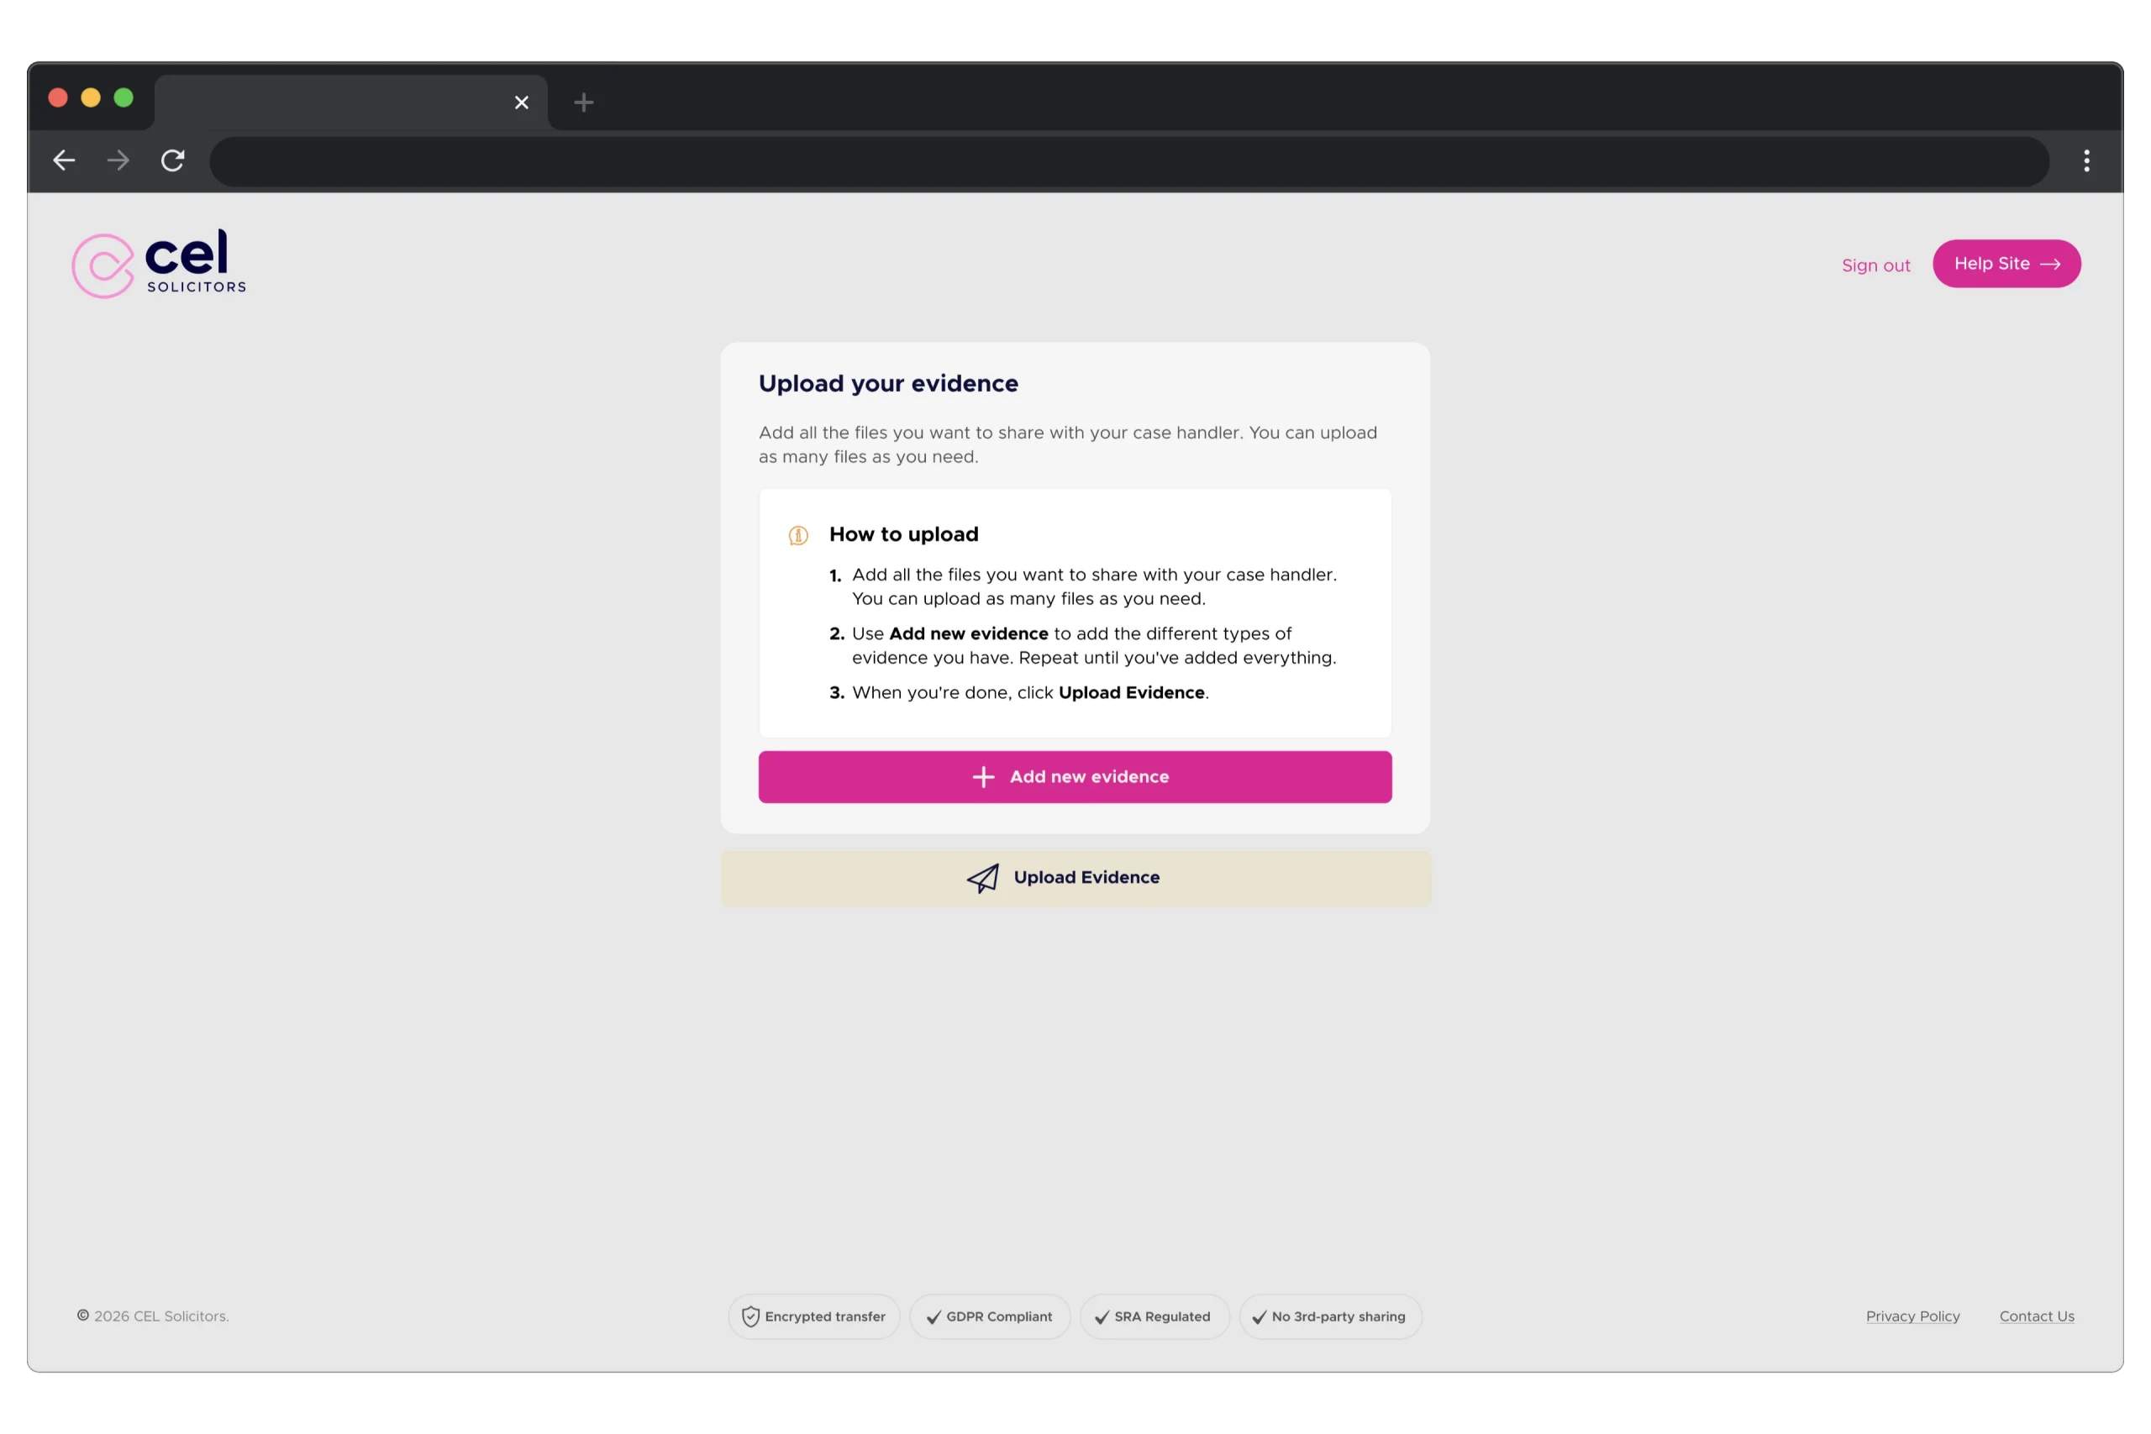The width and height of the screenshot is (2151, 1434).
Task: Click the info icon beside How to upload
Action: point(798,535)
